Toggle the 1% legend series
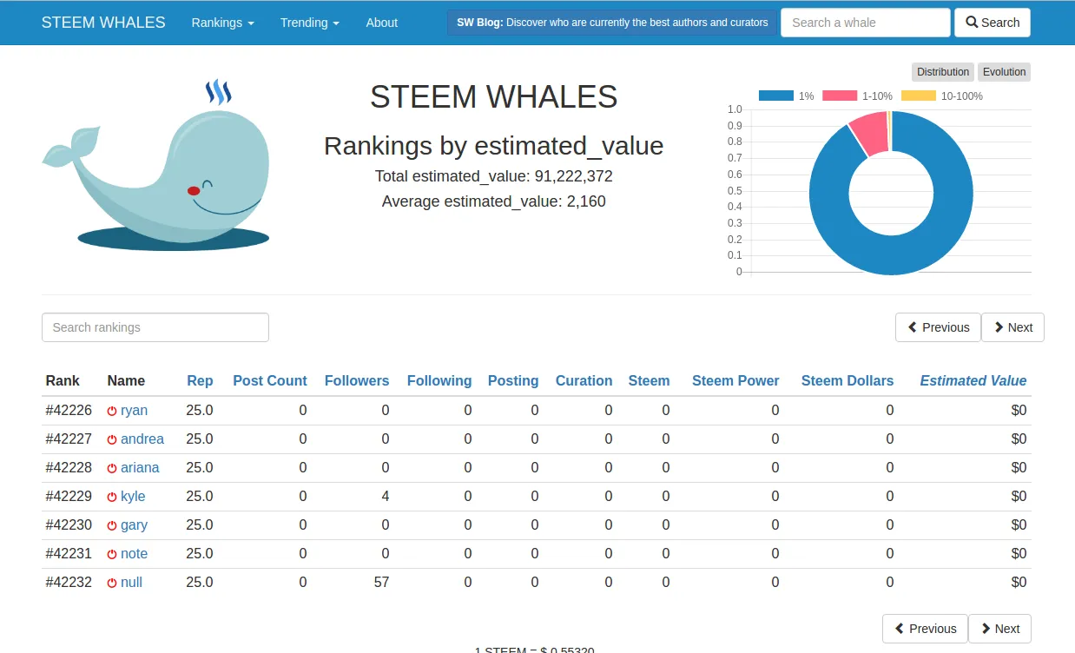Image resolution: width=1075 pixels, height=653 pixels. [786, 96]
